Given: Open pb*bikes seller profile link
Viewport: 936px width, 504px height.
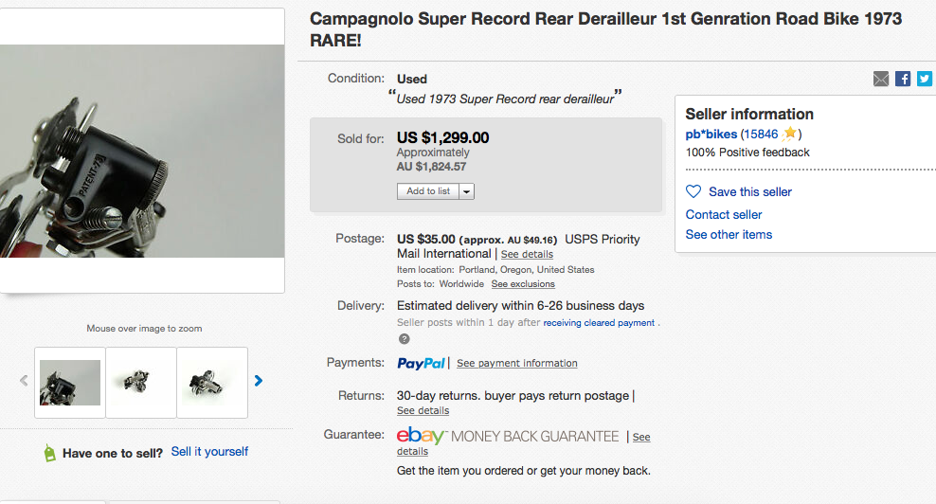Looking at the screenshot, I should [x=711, y=135].
